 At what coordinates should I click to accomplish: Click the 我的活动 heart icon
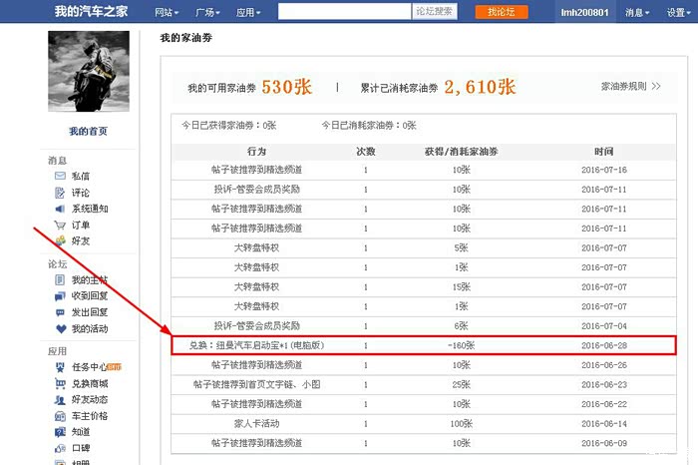[x=61, y=328]
